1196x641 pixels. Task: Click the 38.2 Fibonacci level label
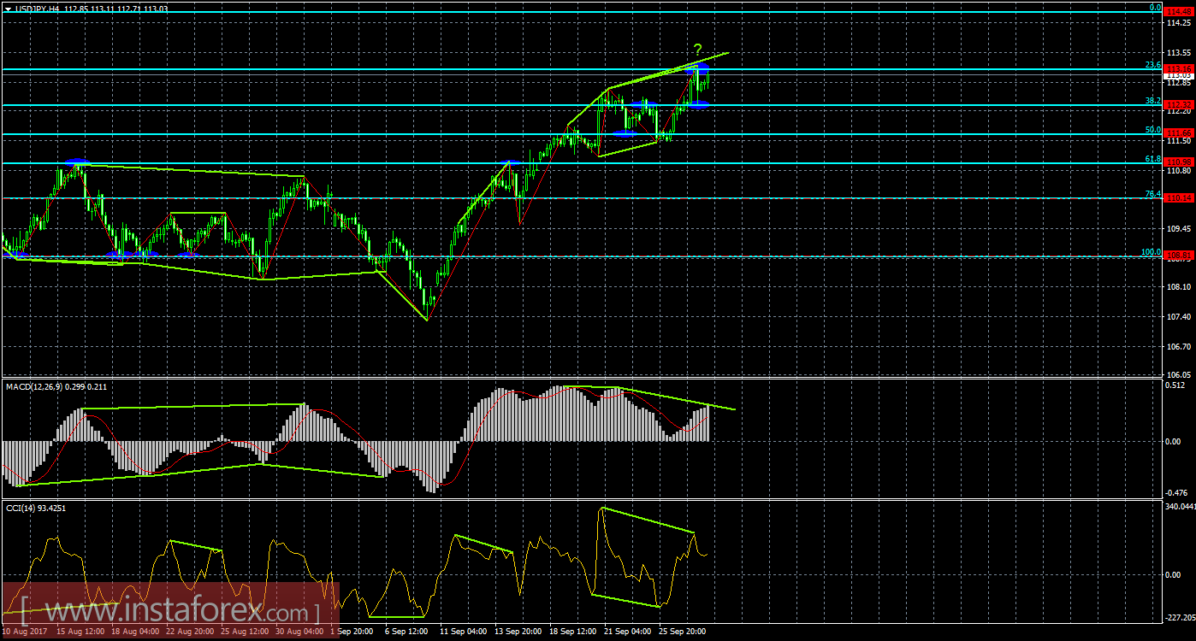1152,100
